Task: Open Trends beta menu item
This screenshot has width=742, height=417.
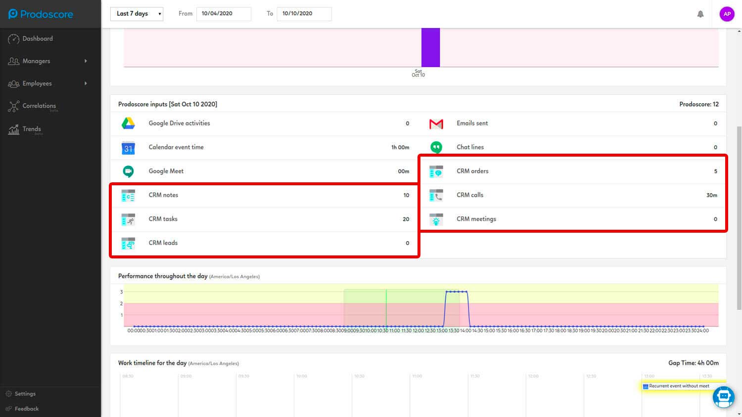Action: click(x=33, y=130)
